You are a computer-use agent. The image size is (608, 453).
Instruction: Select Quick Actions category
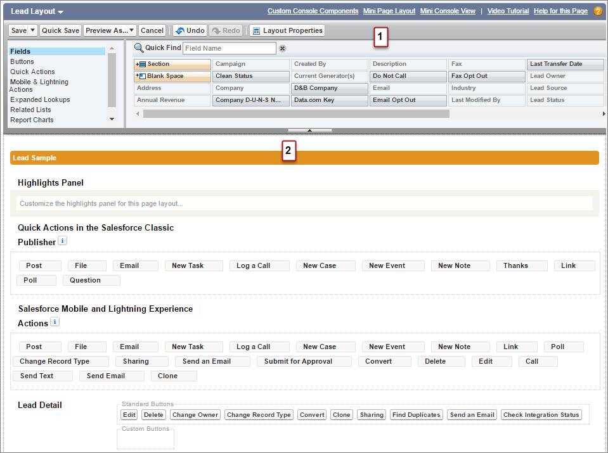click(32, 72)
